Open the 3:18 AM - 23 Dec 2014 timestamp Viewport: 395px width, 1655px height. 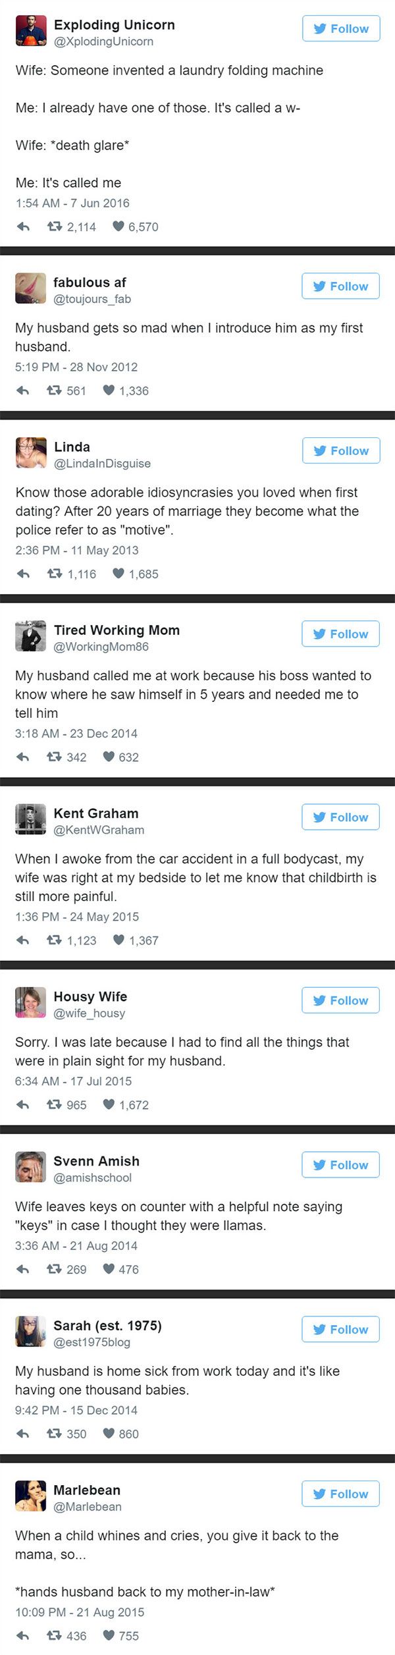pos(76,734)
